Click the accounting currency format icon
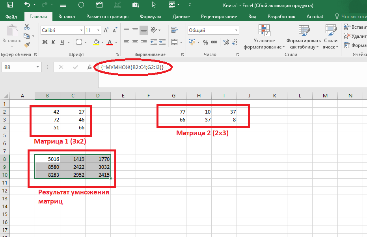367x237 pixels. click(192, 42)
